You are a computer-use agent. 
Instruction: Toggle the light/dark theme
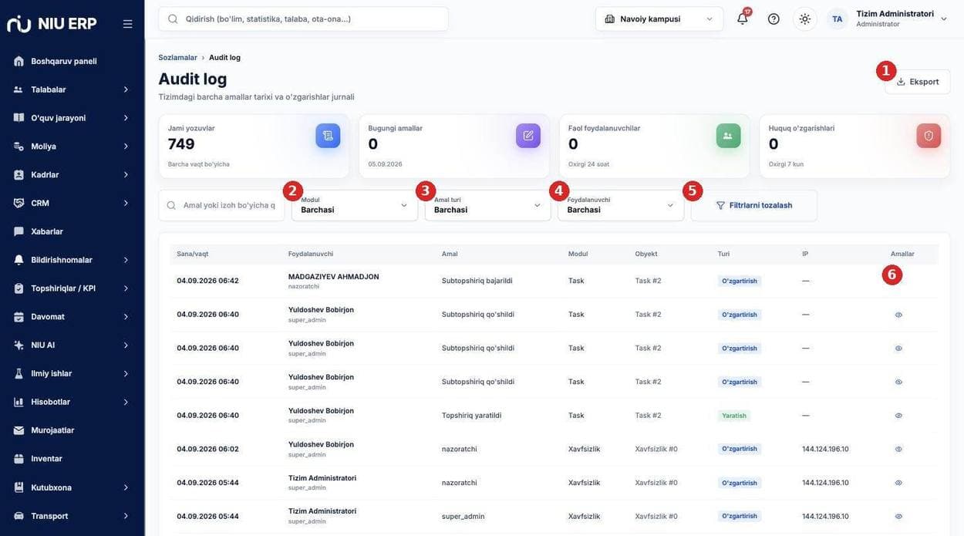805,19
